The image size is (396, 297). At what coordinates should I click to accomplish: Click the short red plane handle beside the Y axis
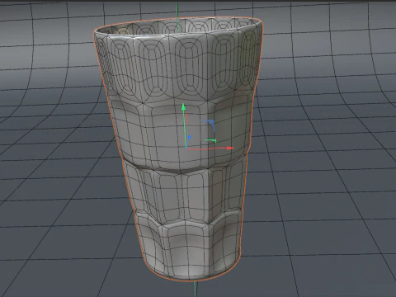186,119
